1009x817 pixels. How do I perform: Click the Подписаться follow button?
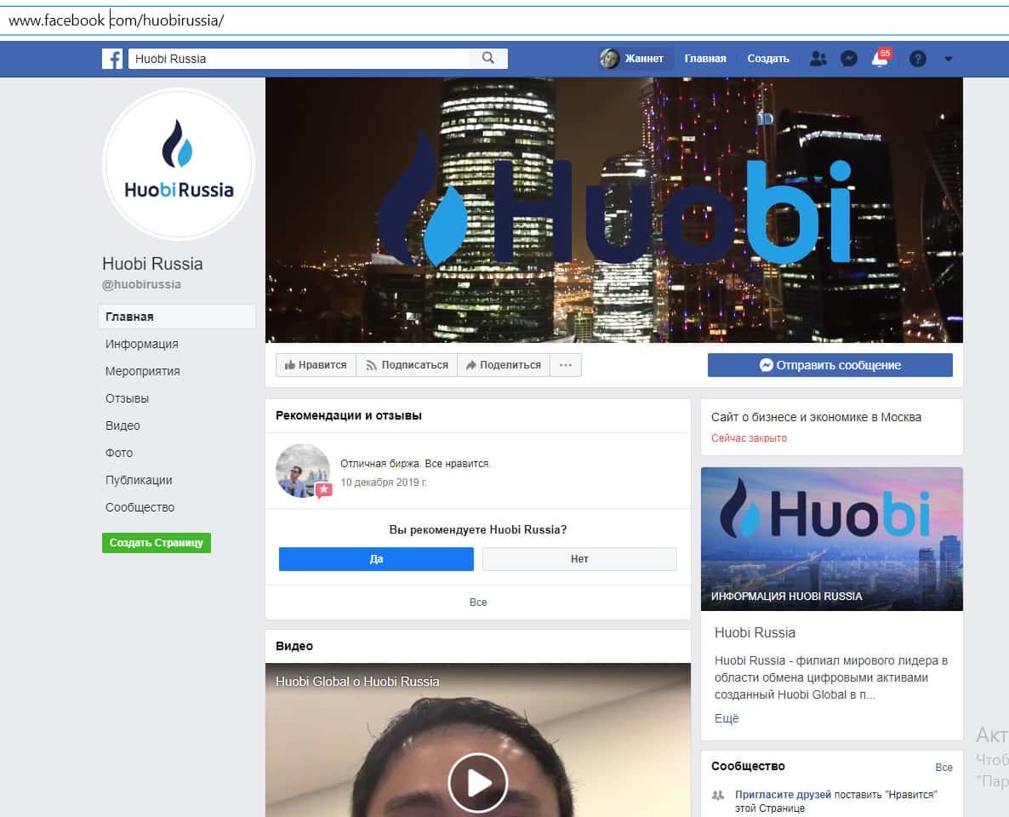[407, 365]
